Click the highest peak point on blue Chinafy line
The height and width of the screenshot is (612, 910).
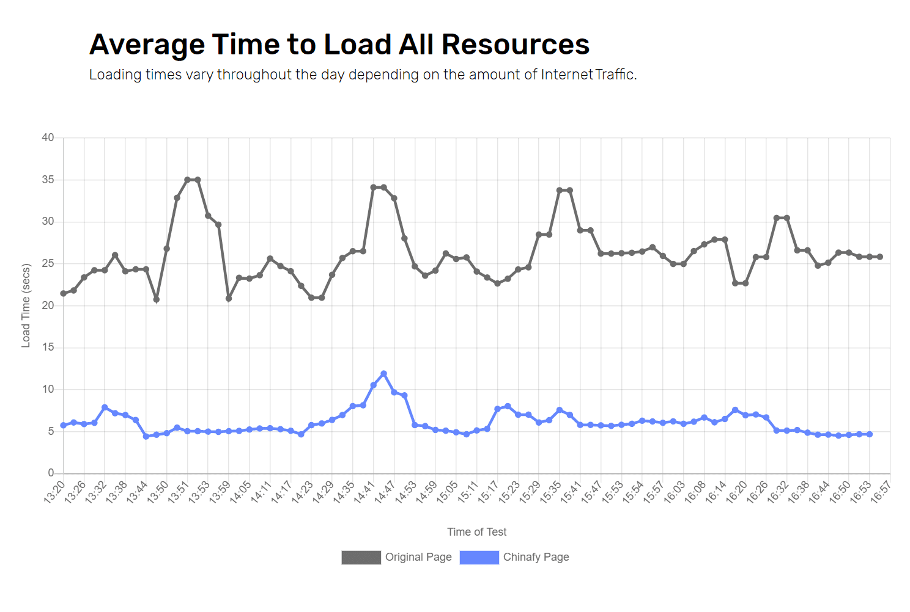coord(383,374)
